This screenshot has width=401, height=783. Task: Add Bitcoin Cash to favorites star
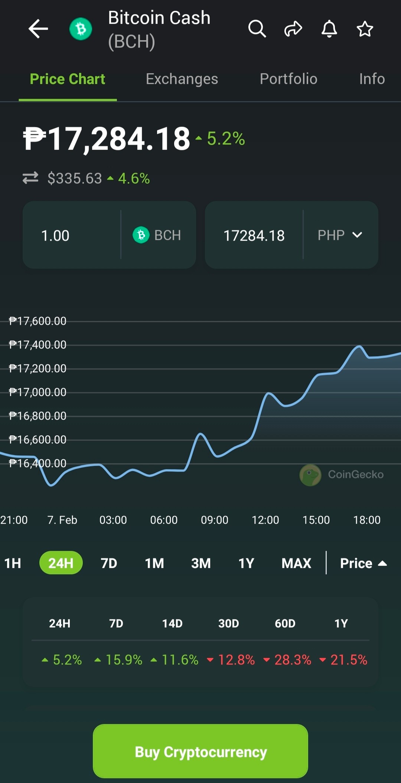365,29
